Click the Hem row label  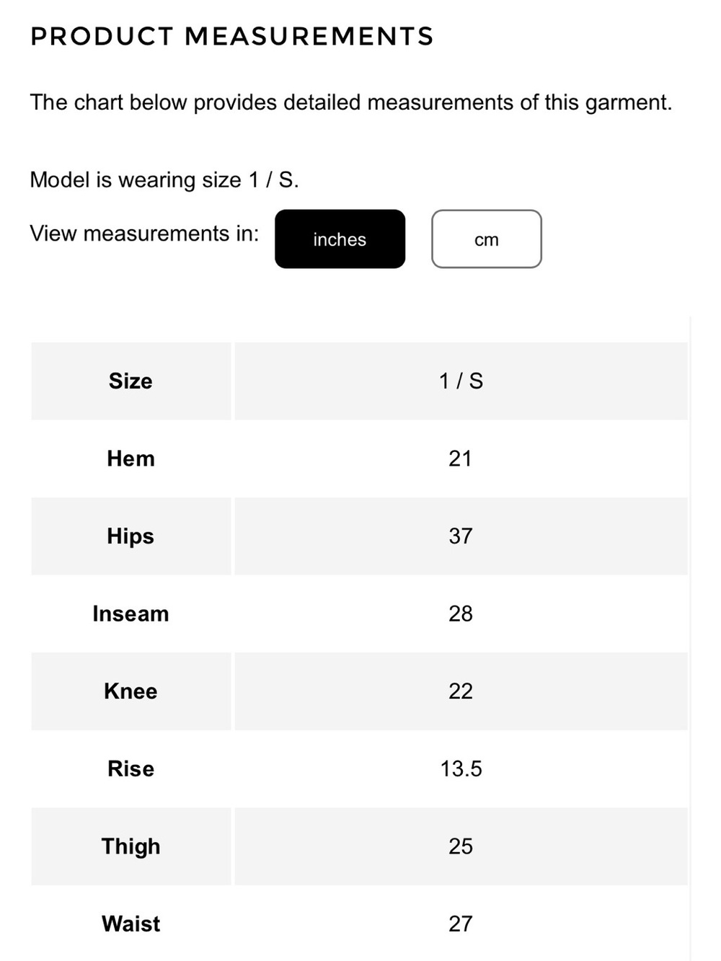pos(131,459)
